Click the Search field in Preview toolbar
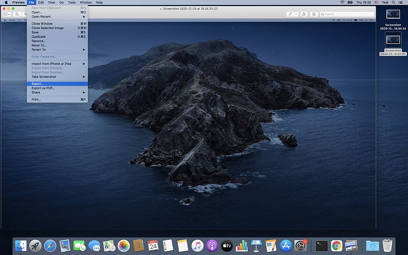This screenshot has width=408, height=255. 347,14
